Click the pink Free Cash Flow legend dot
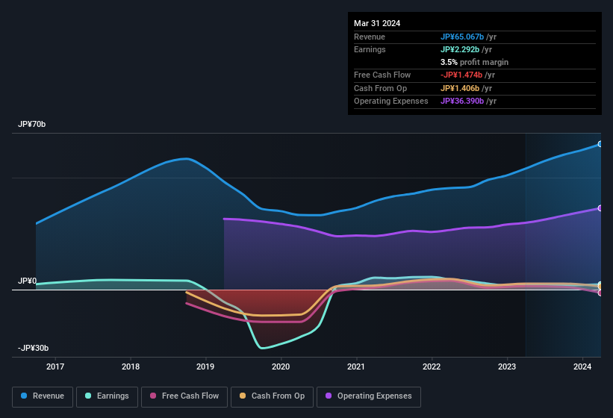The width and height of the screenshot is (613, 418). coord(153,396)
